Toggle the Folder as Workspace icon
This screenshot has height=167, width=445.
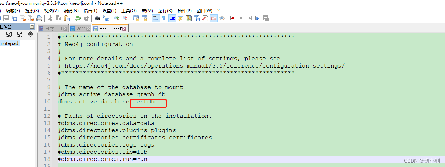pos(214,18)
